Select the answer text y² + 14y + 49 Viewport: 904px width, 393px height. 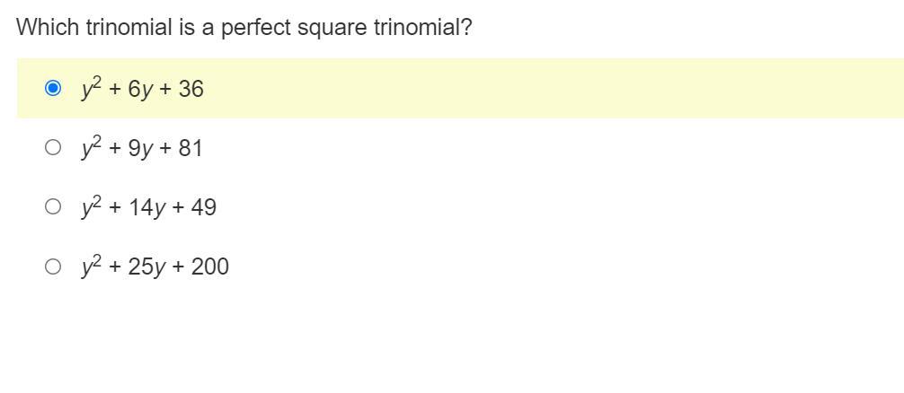[149, 206]
